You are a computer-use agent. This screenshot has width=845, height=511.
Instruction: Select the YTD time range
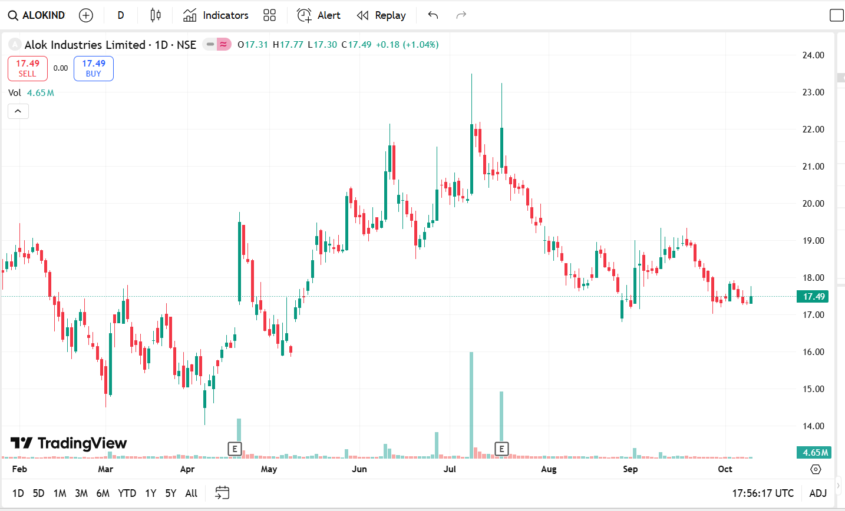[127, 493]
